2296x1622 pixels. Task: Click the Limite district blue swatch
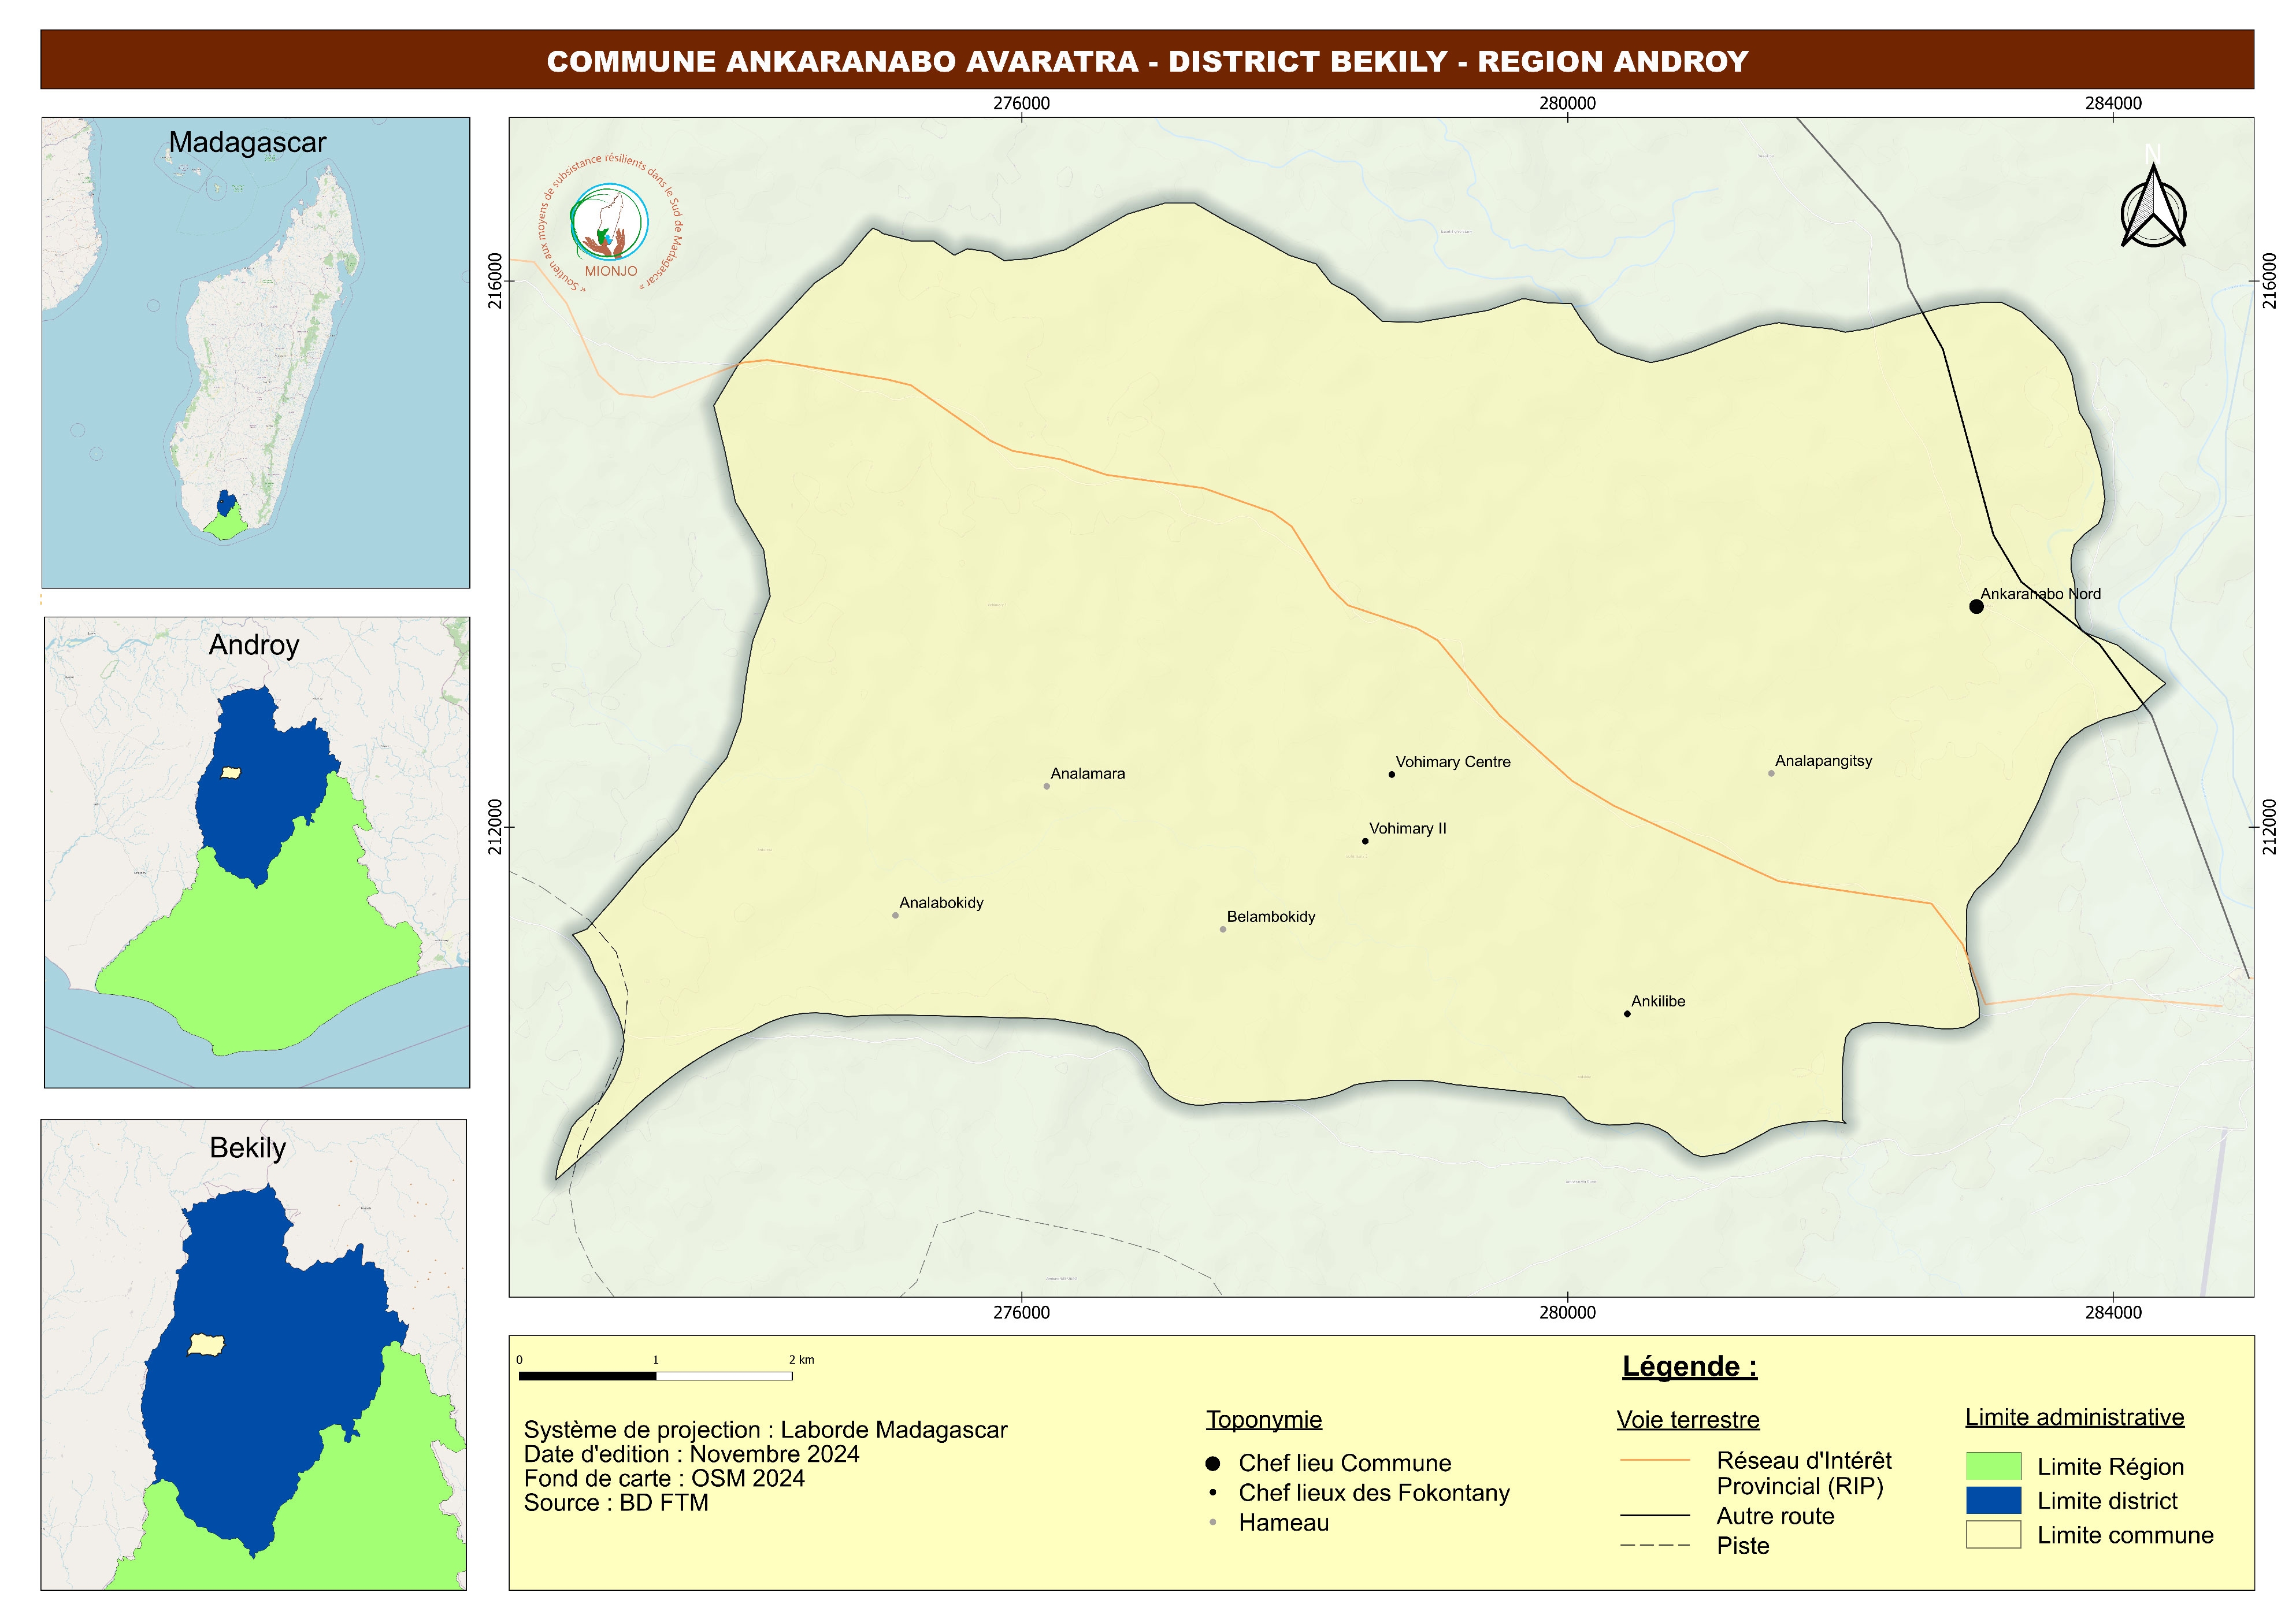1993,1500
